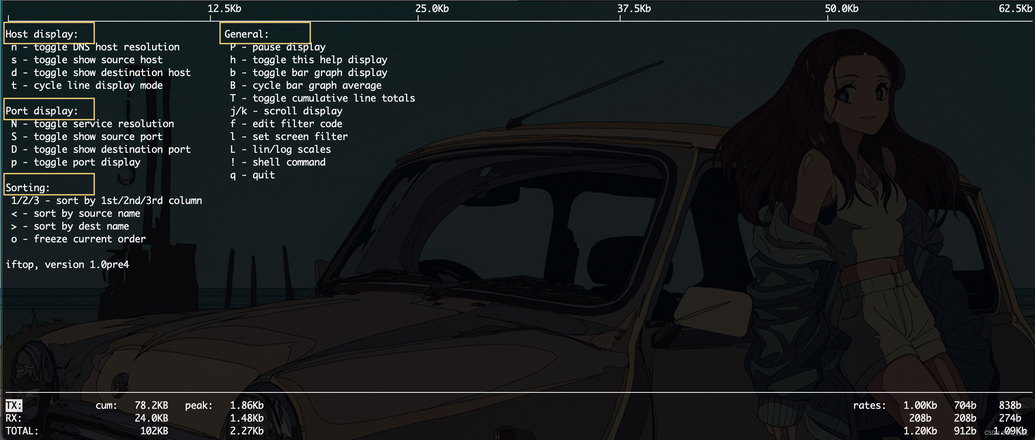The image size is (1035, 440).
Task: Select 'p - toggle port display' line
Action: tap(75, 162)
